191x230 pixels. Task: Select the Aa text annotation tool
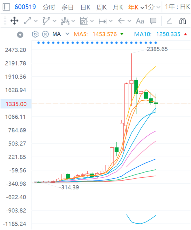(x=140, y=21)
